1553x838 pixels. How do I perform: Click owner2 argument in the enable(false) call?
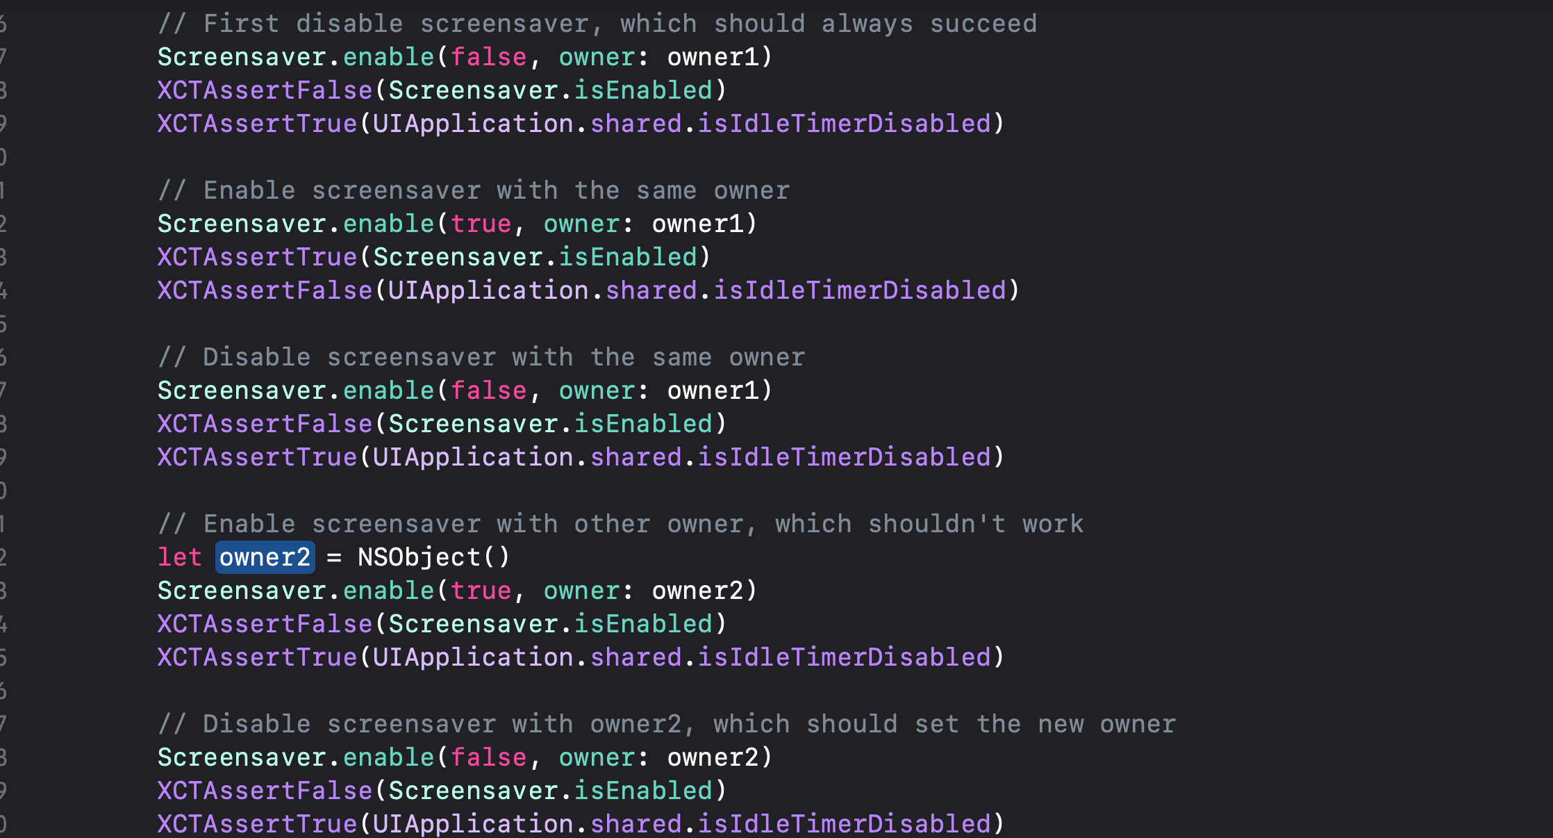click(713, 757)
